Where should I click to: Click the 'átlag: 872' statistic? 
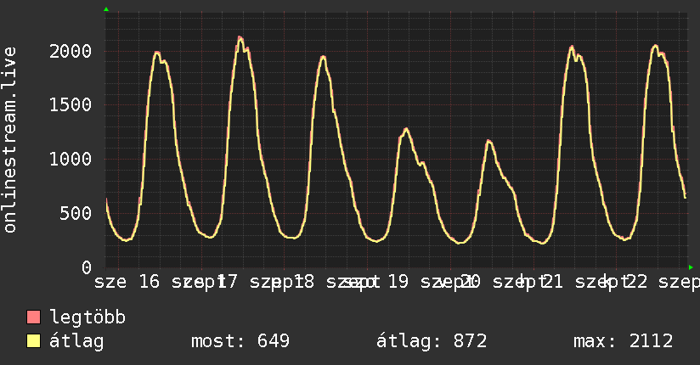pos(432,341)
